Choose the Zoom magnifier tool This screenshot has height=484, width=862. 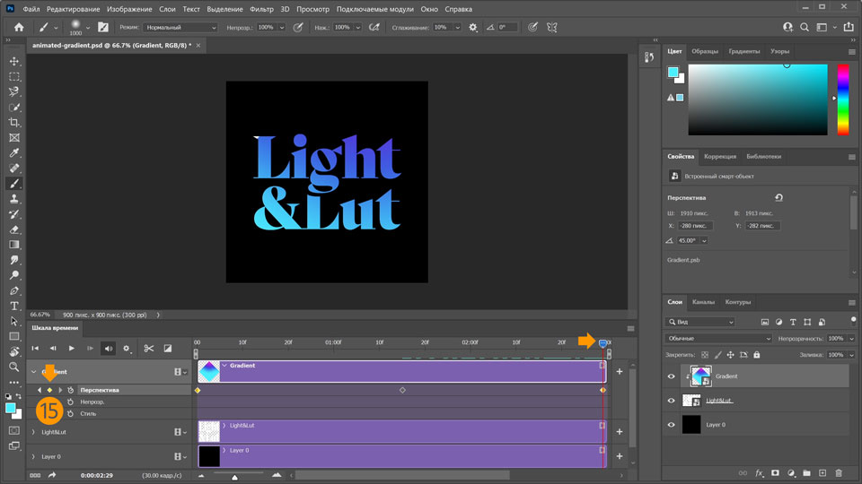pyautogui.click(x=14, y=367)
